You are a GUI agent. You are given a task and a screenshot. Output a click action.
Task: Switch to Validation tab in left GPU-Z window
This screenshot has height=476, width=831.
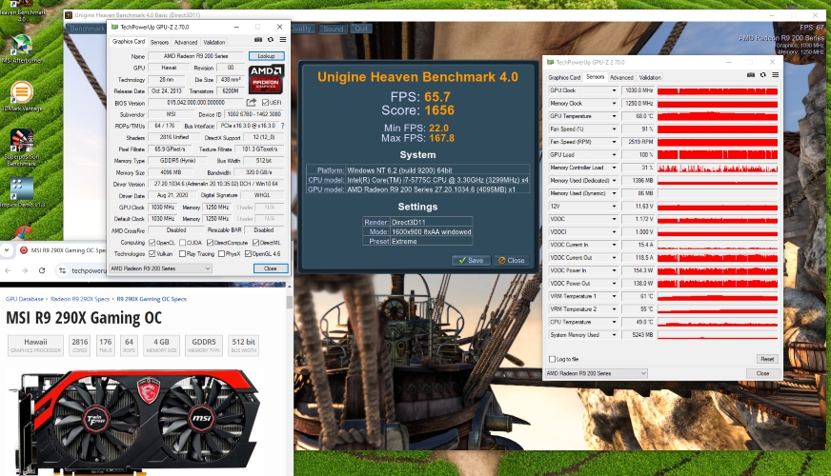point(214,42)
